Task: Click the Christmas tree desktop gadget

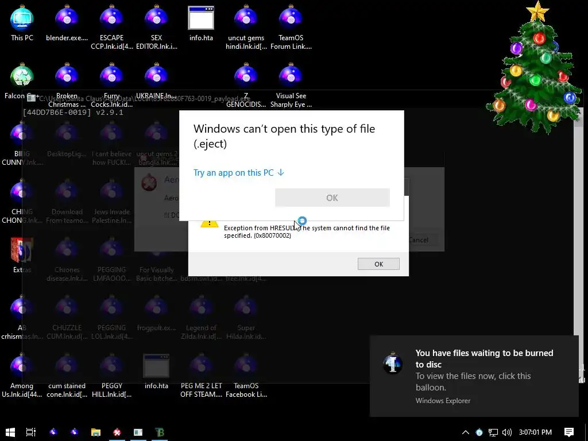Action: [536, 68]
